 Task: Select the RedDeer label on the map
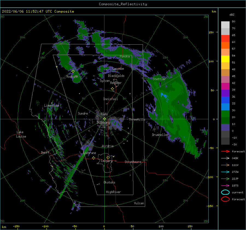(x=116, y=83)
